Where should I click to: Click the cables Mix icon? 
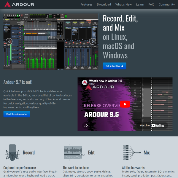pyautogui.click(x=132, y=152)
